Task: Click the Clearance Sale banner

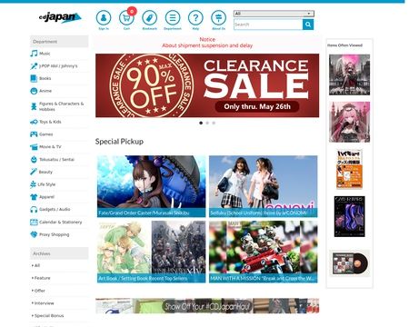Action: tap(207, 85)
